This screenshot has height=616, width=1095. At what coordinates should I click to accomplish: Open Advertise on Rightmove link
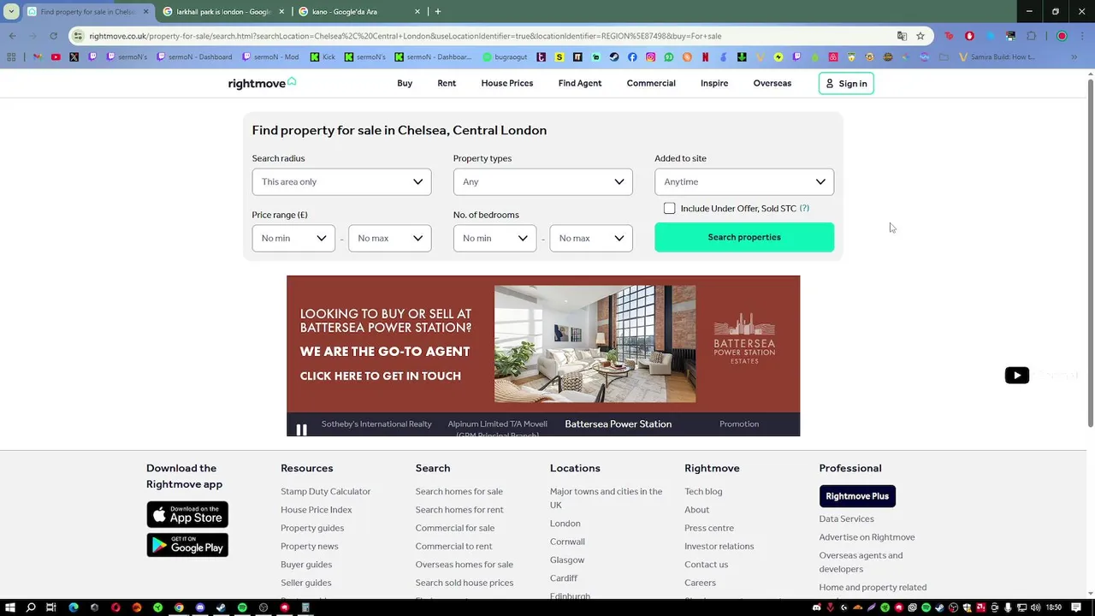coord(867,537)
